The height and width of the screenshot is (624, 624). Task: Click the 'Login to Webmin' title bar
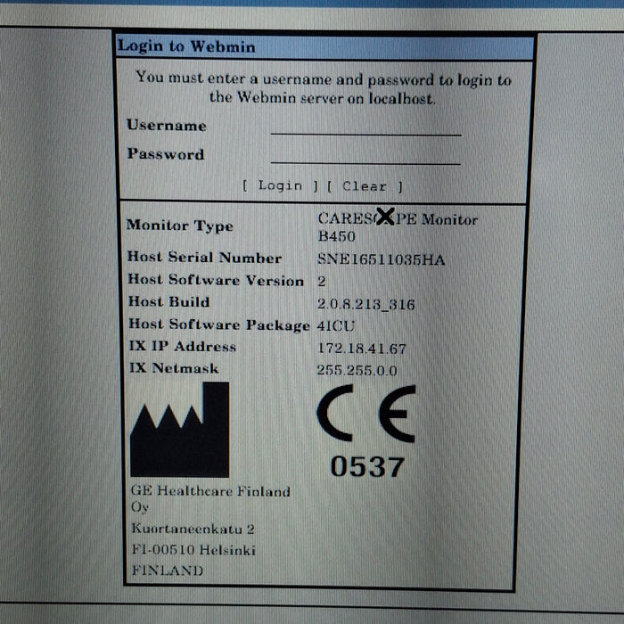click(x=324, y=47)
